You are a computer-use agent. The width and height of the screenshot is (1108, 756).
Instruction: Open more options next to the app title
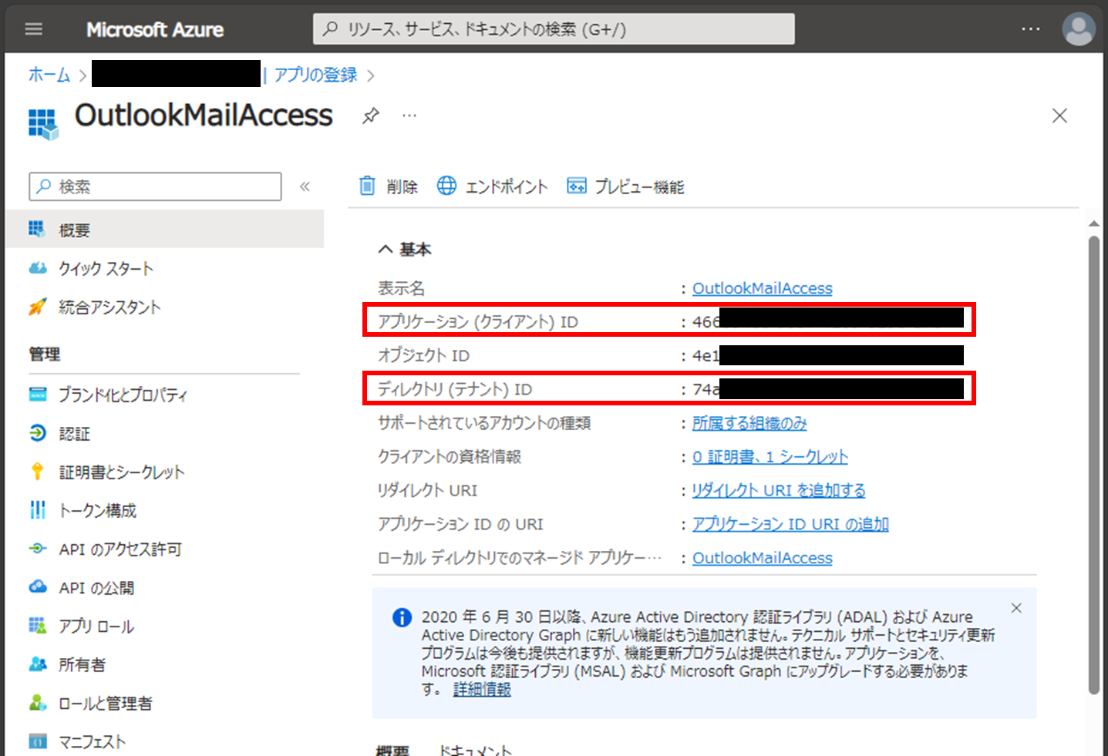coord(409,116)
